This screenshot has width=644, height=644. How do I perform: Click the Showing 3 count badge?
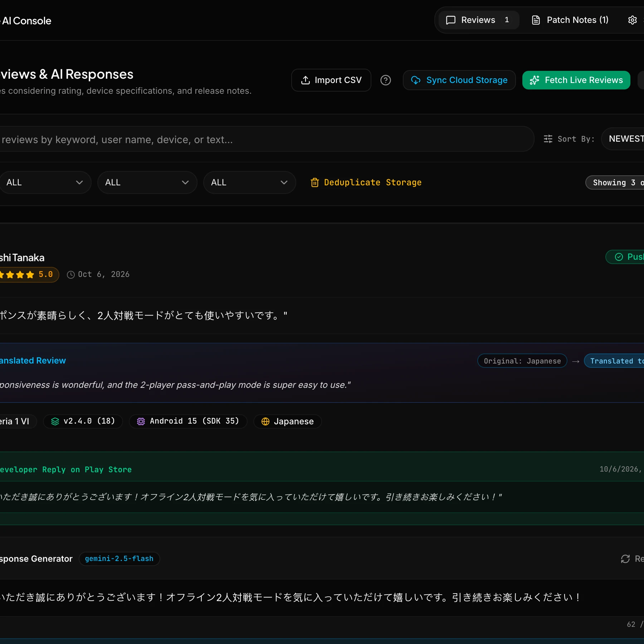point(615,182)
